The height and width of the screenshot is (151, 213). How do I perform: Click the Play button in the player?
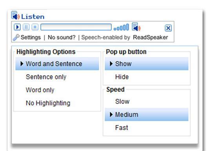17,27
